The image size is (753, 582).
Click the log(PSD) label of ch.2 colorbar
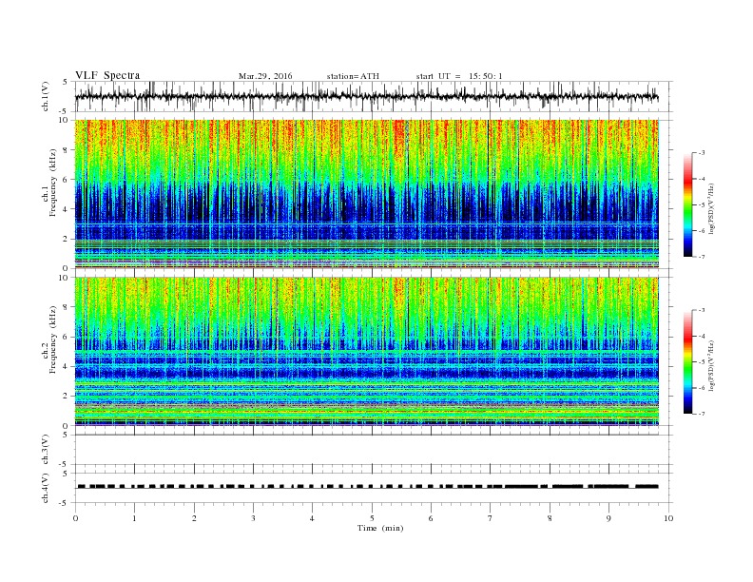pyautogui.click(x=712, y=366)
